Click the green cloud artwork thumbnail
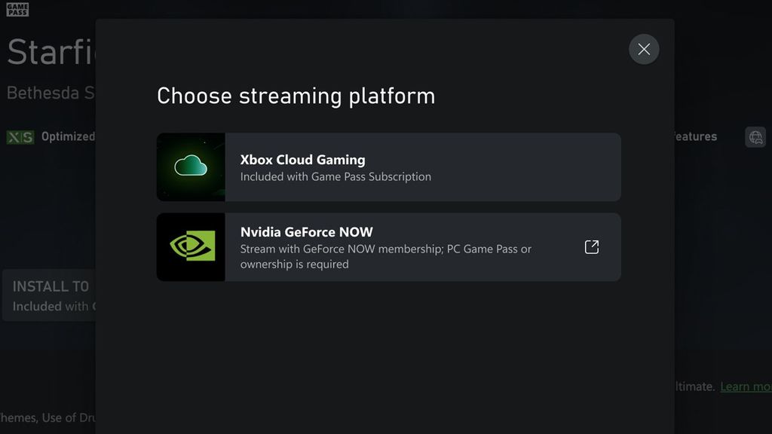 pos(190,167)
